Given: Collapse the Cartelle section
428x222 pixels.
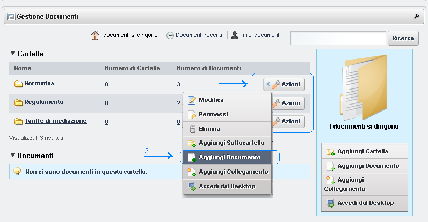Looking at the screenshot, I should coord(13,54).
